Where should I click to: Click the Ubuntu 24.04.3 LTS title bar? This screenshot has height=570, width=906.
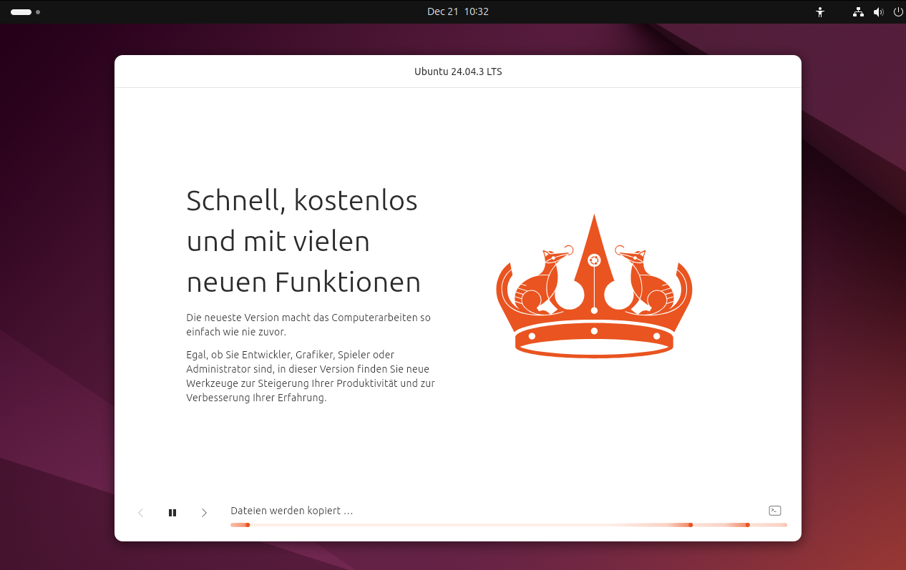click(458, 71)
